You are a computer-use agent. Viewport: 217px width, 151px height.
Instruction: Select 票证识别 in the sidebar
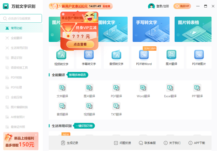[17, 58]
